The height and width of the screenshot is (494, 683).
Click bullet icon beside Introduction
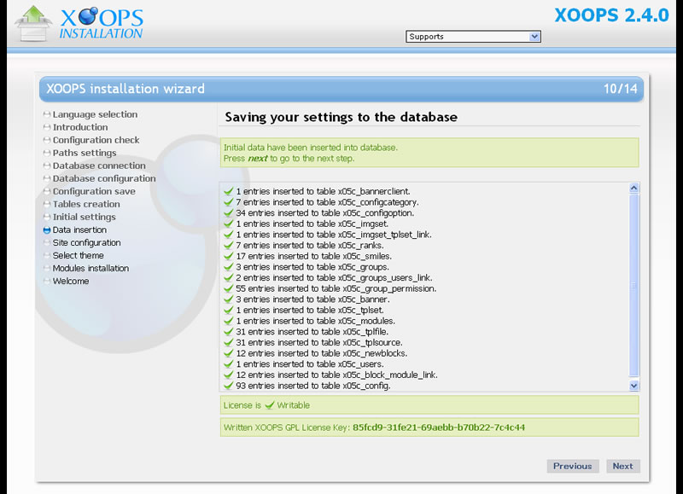[47, 127]
